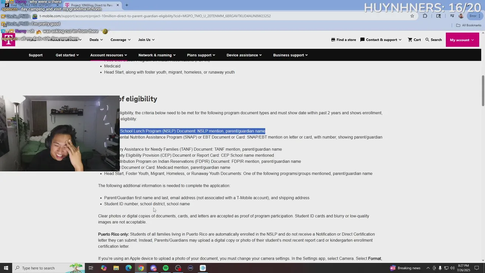Open the Cart

coord(414,40)
